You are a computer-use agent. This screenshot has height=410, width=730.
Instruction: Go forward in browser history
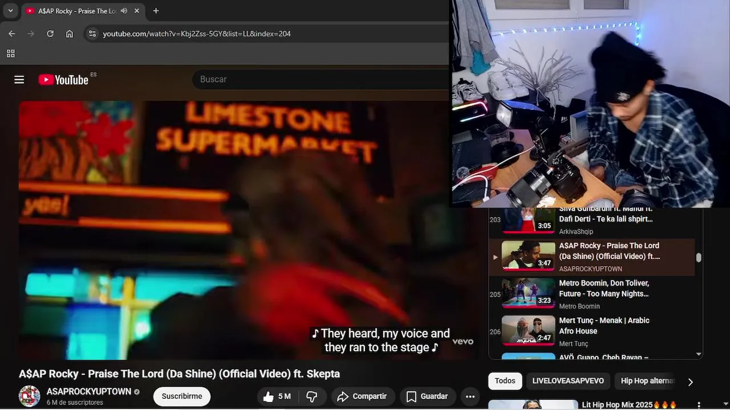pos(31,34)
